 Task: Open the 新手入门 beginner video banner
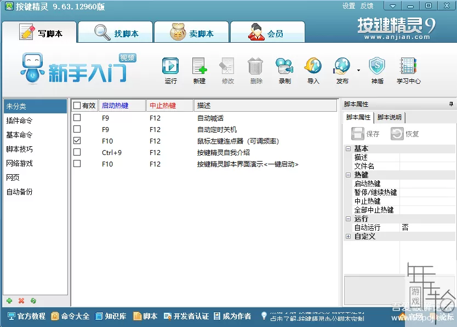point(78,68)
